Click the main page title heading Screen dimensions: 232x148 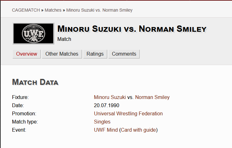click(132, 29)
